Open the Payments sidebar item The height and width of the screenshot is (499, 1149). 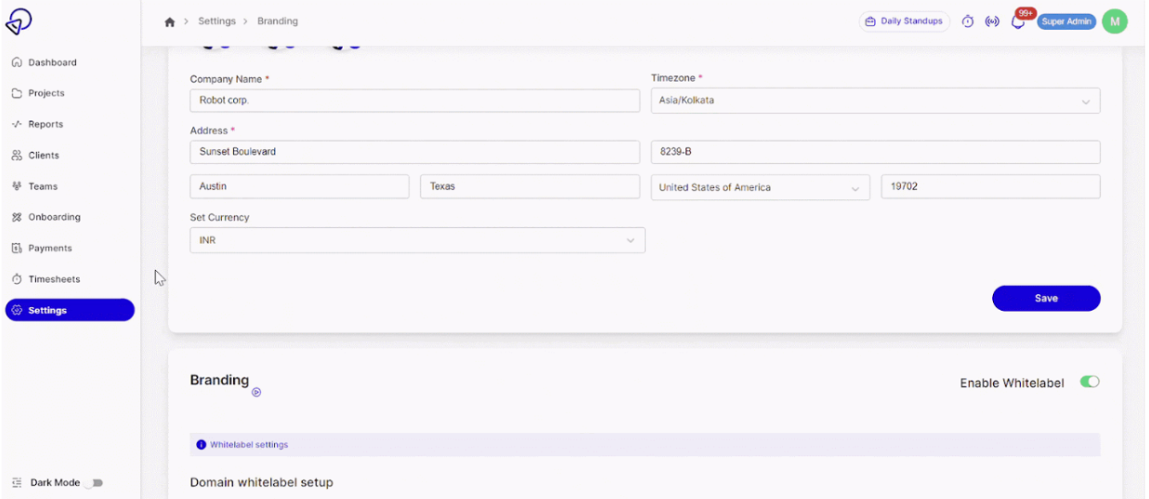[x=49, y=249]
